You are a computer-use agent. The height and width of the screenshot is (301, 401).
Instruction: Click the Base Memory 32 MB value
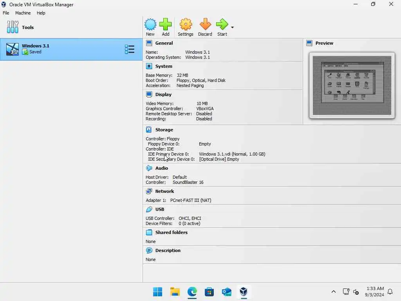[x=182, y=75]
